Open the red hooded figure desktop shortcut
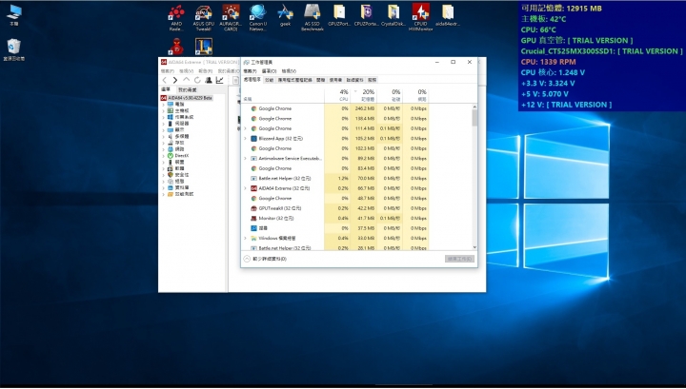This screenshot has height=389, width=686. pos(176,47)
